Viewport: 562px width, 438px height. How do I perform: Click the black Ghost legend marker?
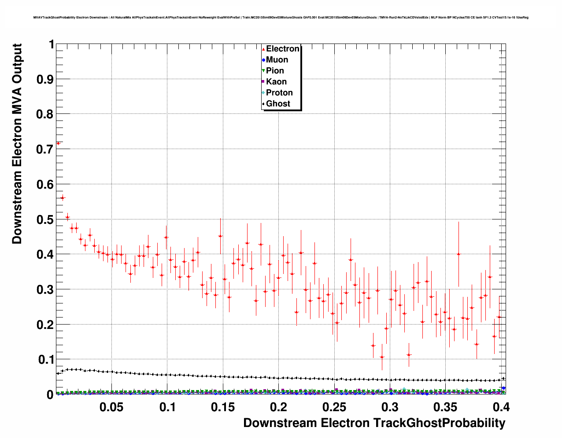point(263,104)
